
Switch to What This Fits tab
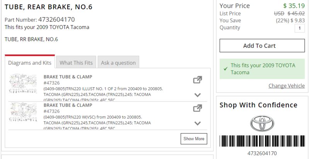[x=76, y=63]
